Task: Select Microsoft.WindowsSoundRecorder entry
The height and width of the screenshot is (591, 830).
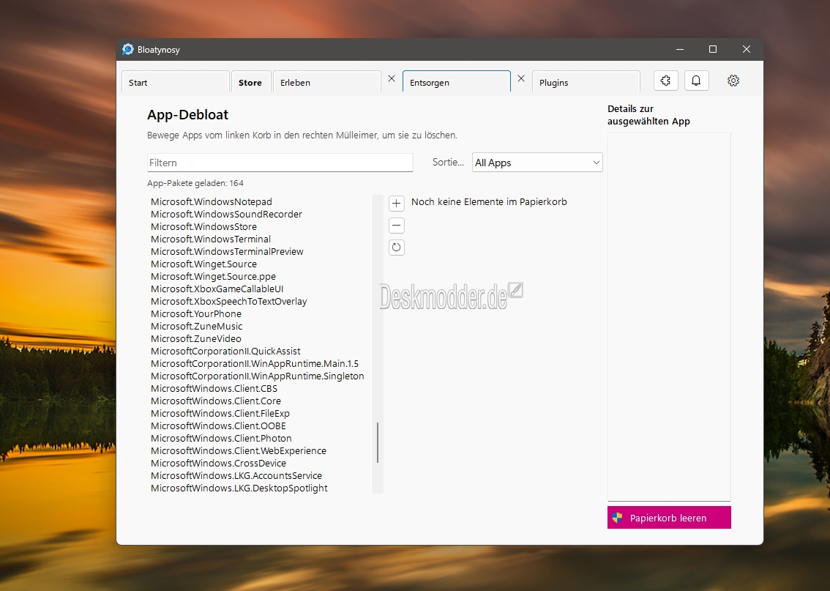Action: click(226, 214)
